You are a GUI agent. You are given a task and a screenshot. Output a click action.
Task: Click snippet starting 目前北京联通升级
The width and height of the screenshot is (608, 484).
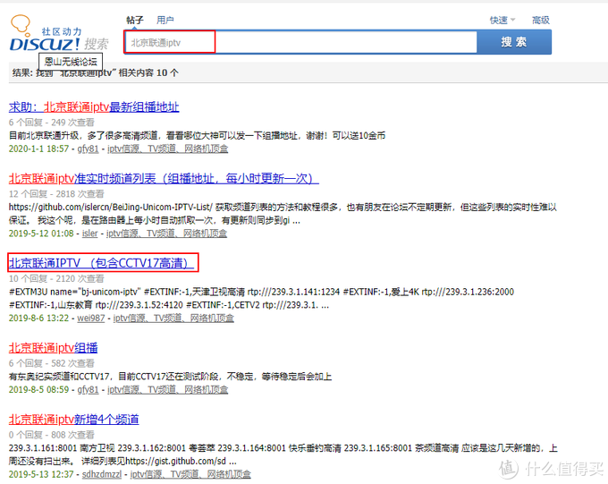(x=197, y=135)
